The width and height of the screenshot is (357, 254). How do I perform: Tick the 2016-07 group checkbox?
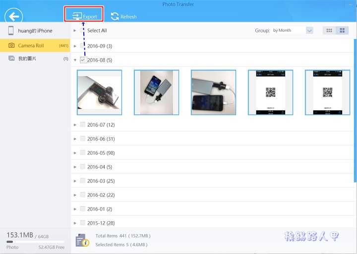coord(83,125)
